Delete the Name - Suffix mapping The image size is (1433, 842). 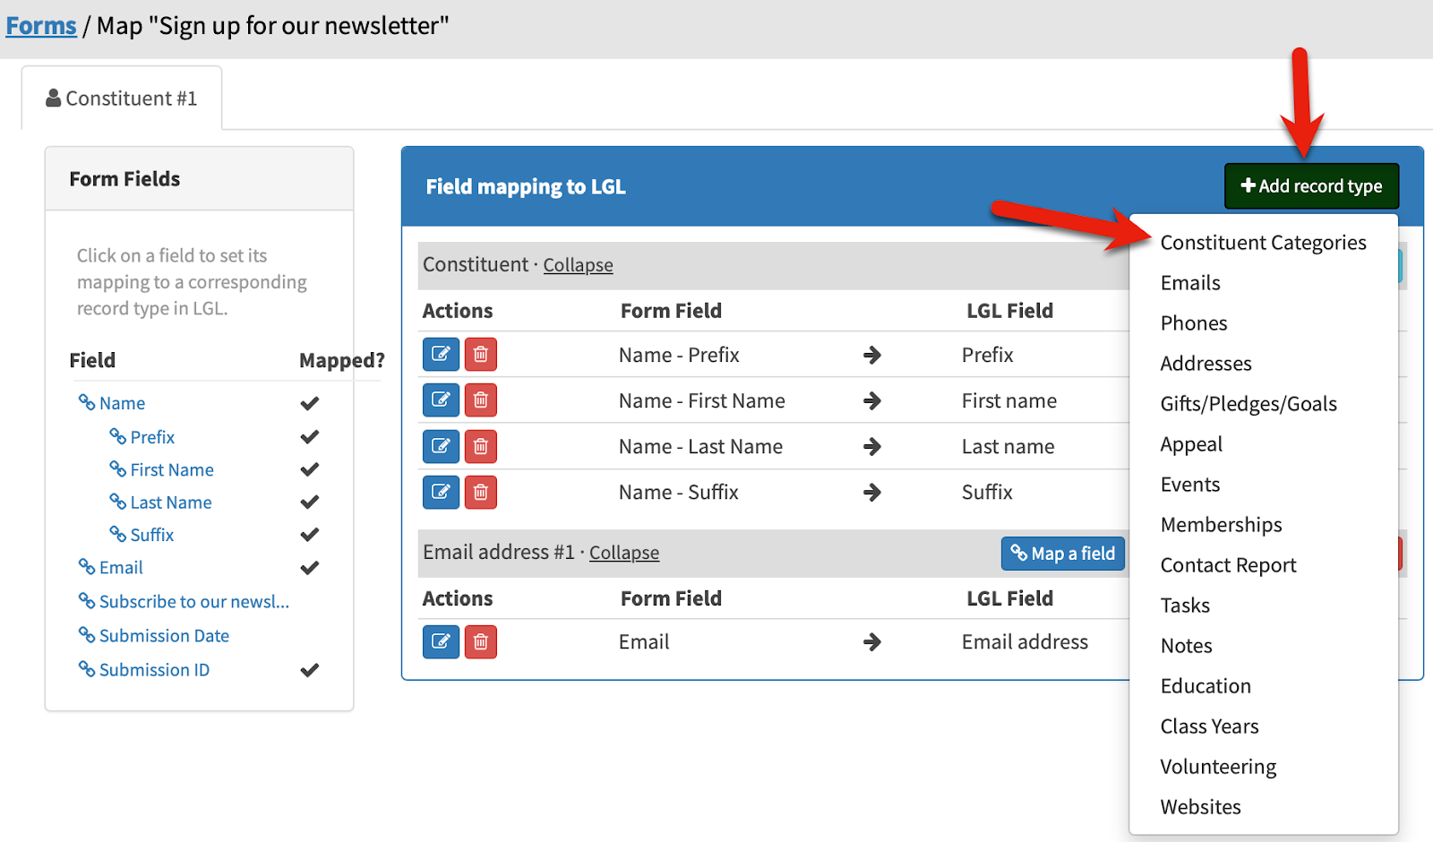pyautogui.click(x=481, y=492)
